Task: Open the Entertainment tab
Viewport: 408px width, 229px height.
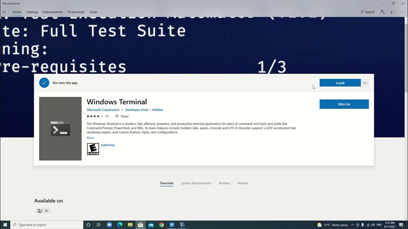Action: pos(53,12)
